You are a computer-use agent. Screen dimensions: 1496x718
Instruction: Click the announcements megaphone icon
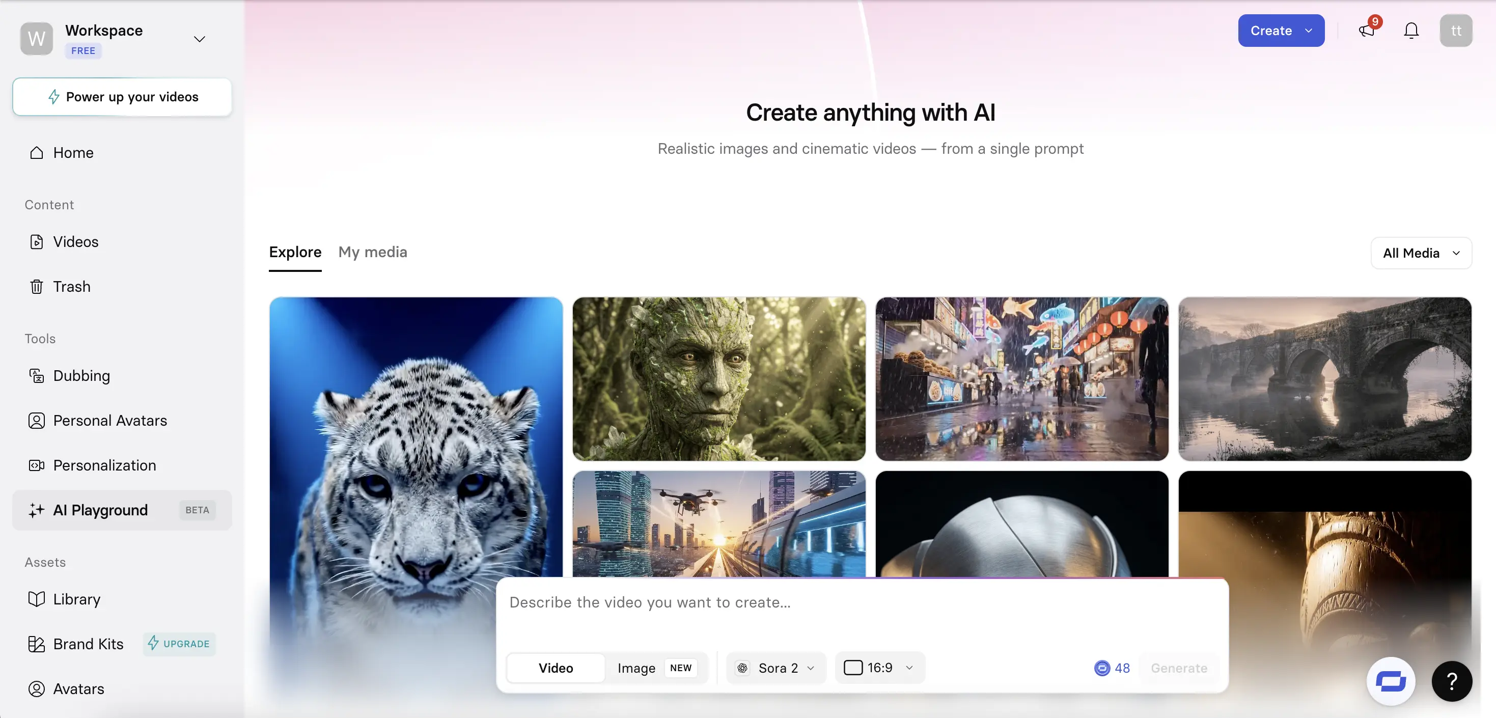[1367, 31]
